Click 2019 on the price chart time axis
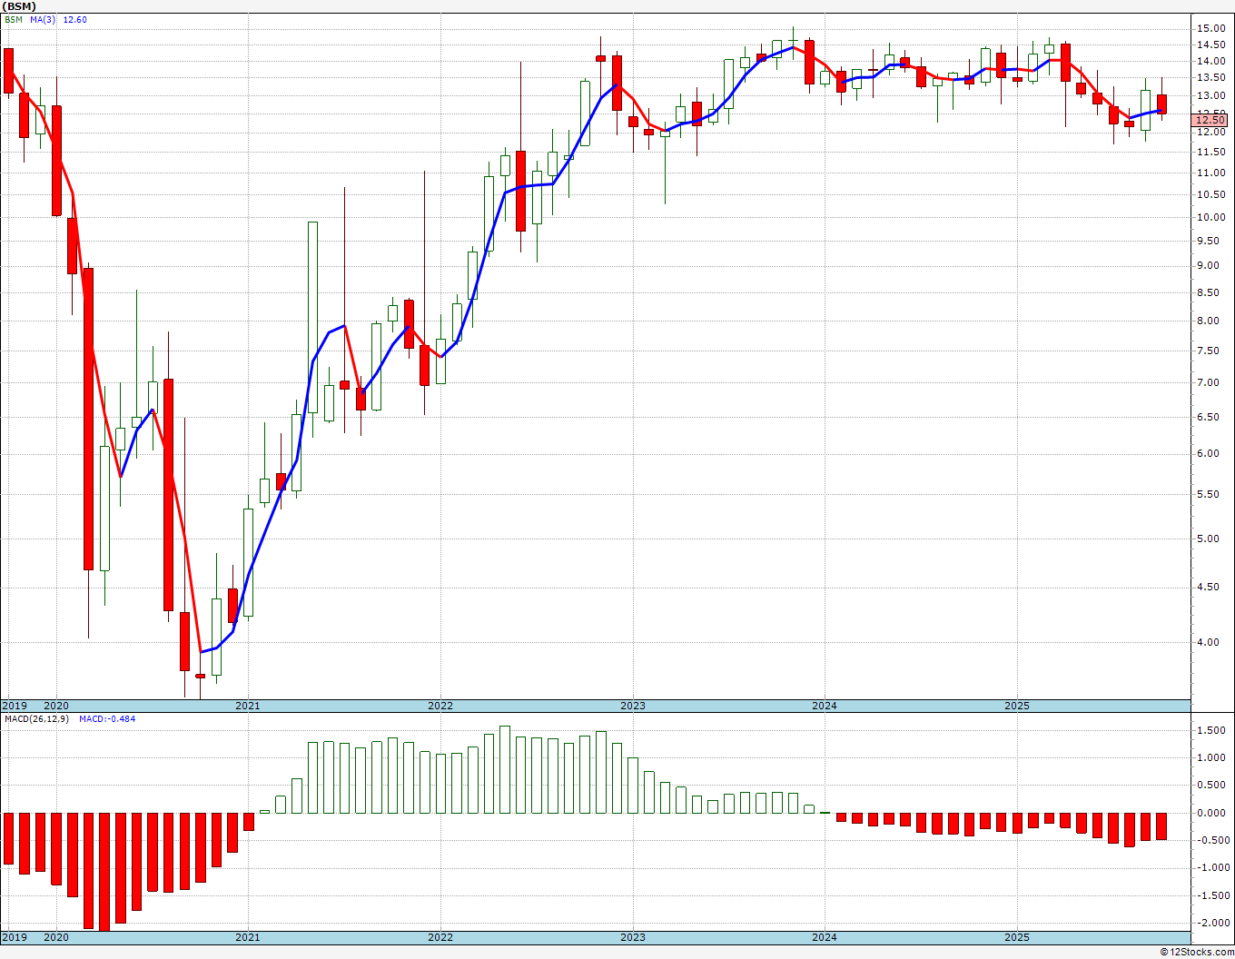Screen dimensions: 1235x959 coord(14,706)
